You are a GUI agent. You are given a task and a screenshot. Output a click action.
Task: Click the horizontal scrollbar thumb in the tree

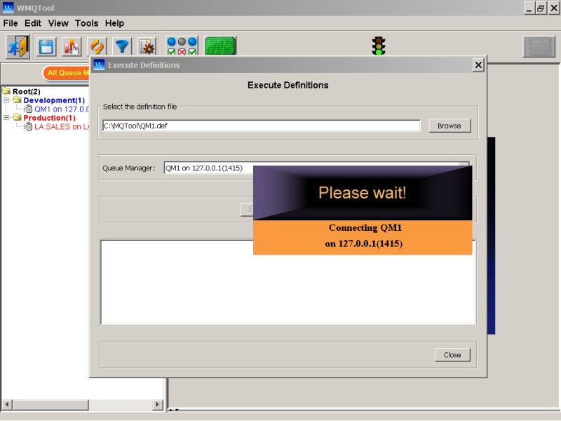[50, 405]
